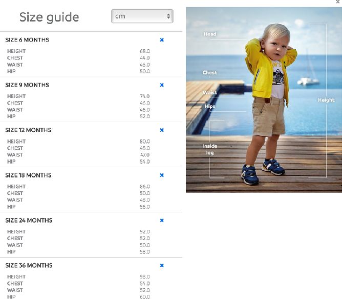Click the Head label on the photo

coord(210,34)
